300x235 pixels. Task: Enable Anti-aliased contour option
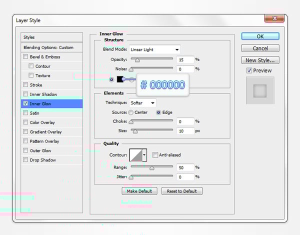coord(155,155)
